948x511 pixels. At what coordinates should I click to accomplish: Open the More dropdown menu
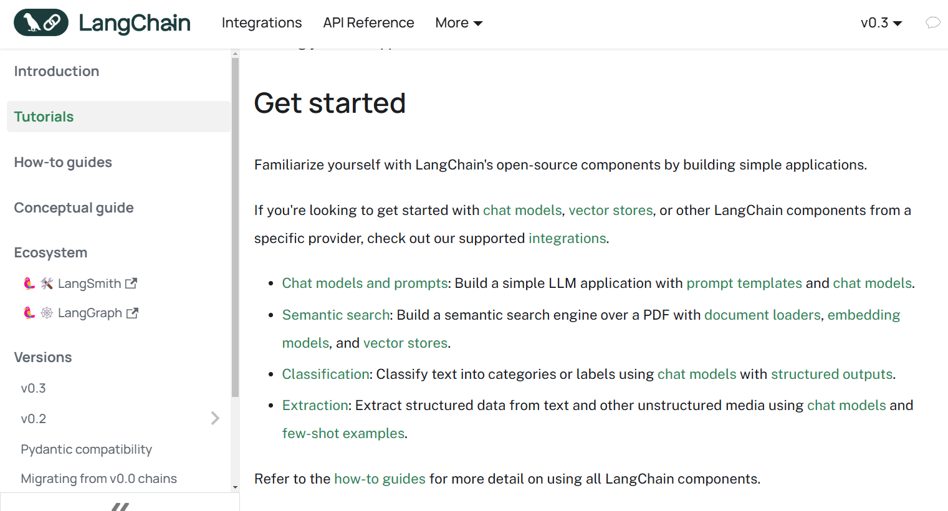[x=459, y=23]
